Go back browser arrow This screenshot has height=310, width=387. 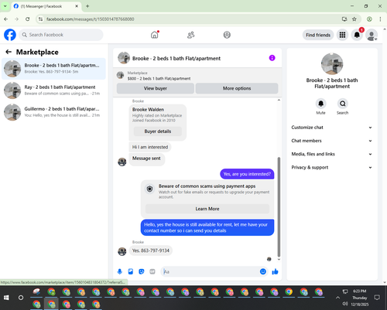(x=6, y=19)
